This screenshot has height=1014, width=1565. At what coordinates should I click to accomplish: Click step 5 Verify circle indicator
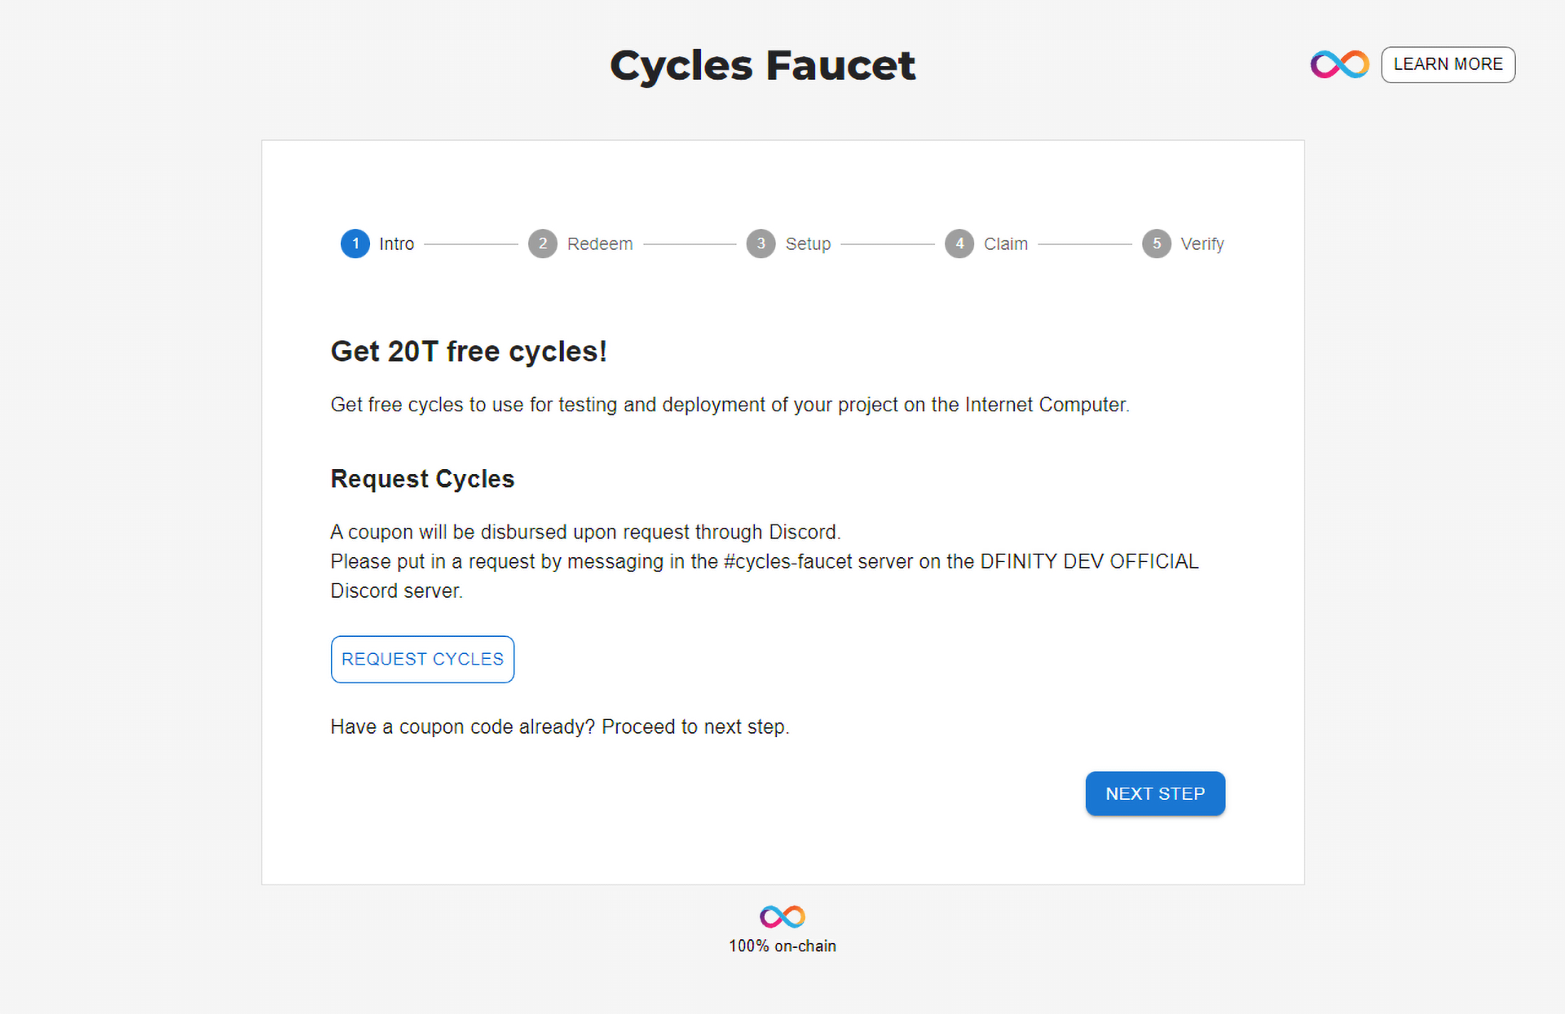click(1157, 243)
